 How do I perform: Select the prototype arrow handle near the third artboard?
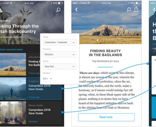click(148, 64)
